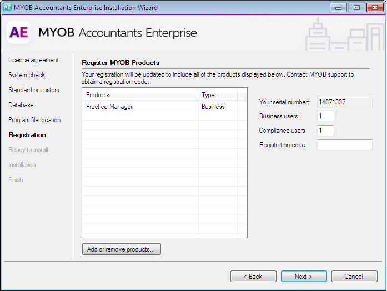Click the Products column header
Image resolution: width=387 pixels, height=291 pixels.
(x=140, y=95)
